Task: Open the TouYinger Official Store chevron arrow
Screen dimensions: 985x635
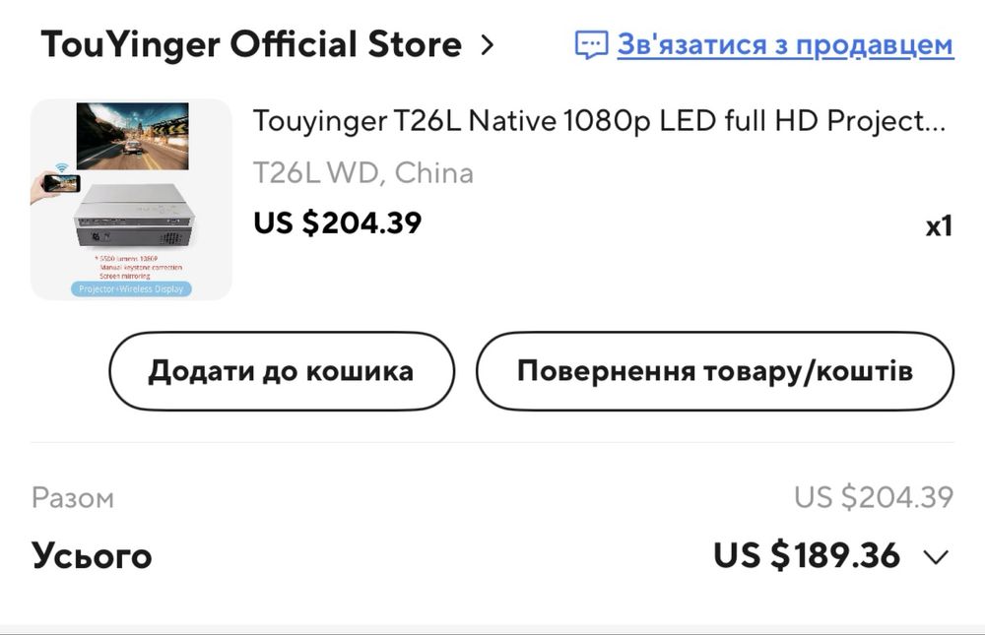Action: [487, 45]
